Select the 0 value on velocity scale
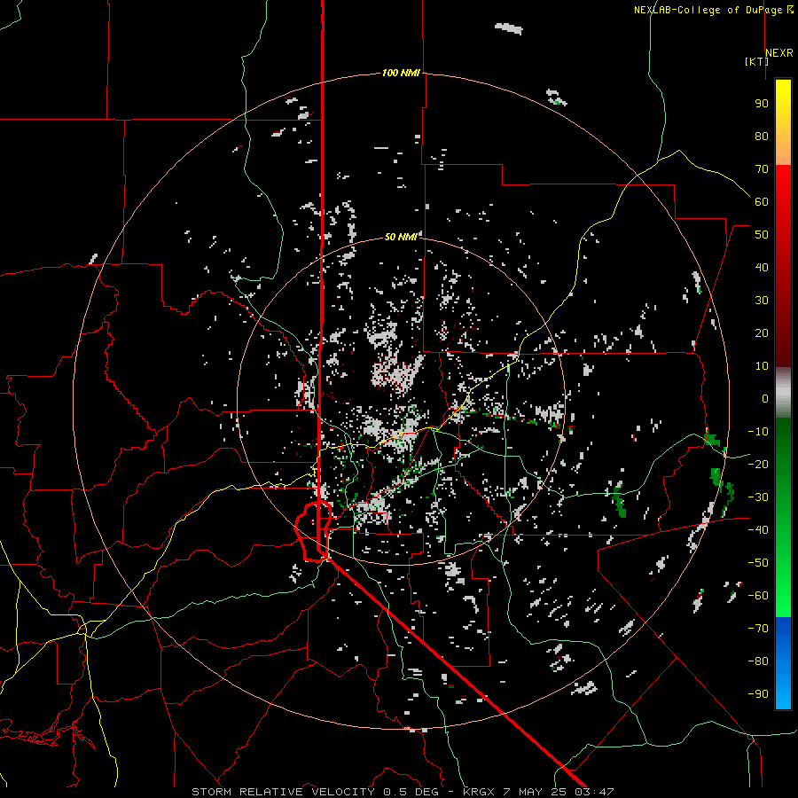798x798 pixels. coord(765,398)
